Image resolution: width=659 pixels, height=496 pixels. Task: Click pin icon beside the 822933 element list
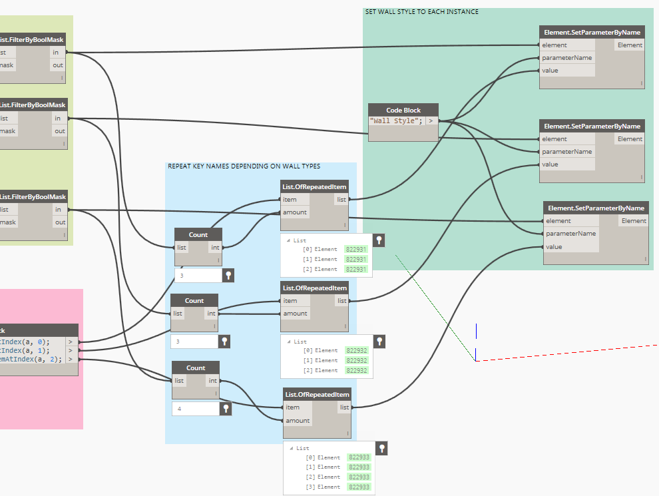coord(381,448)
